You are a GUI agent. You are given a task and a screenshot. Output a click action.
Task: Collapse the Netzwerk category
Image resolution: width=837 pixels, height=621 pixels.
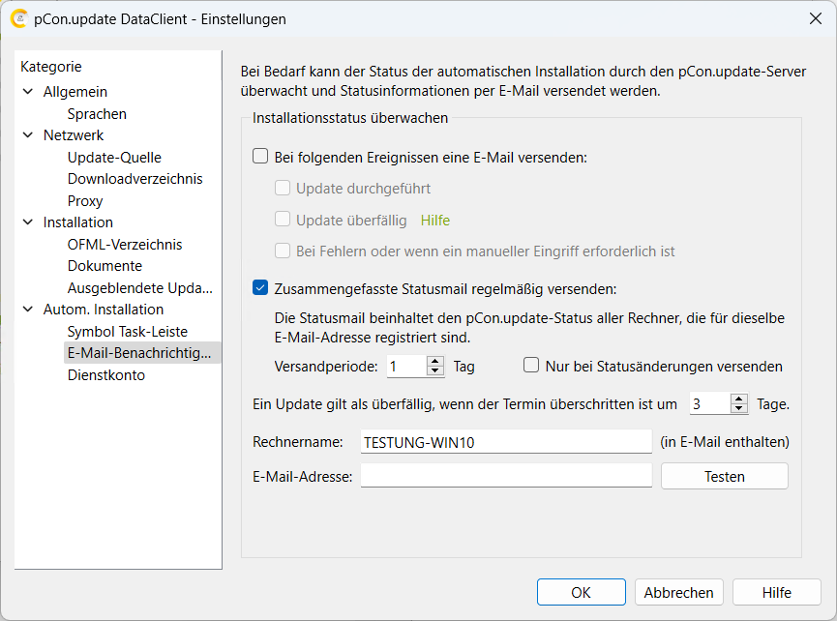click(28, 135)
